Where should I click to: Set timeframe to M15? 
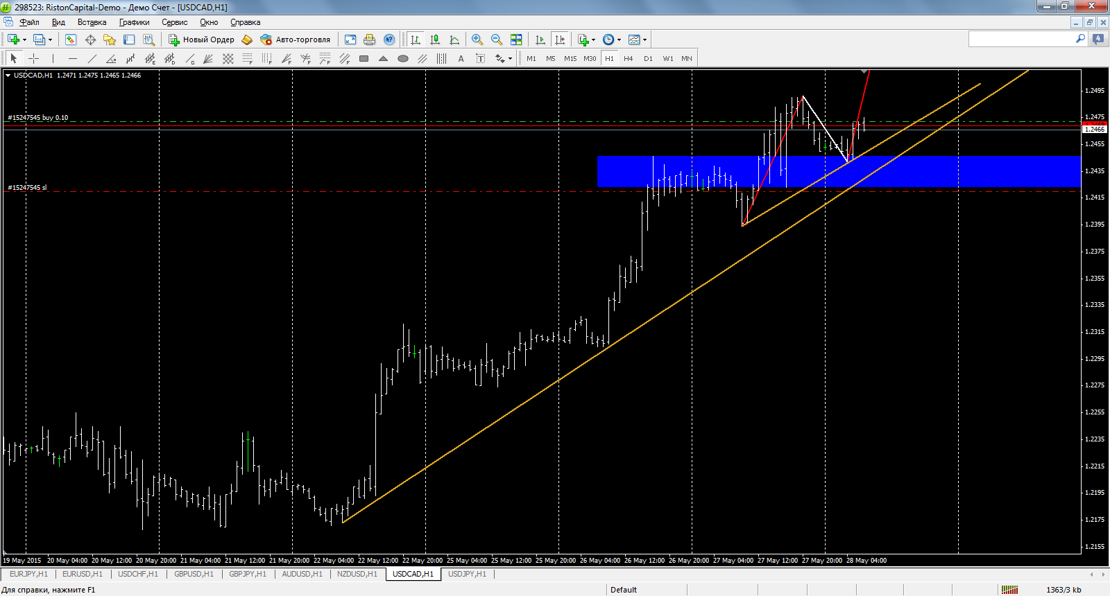[x=570, y=59]
